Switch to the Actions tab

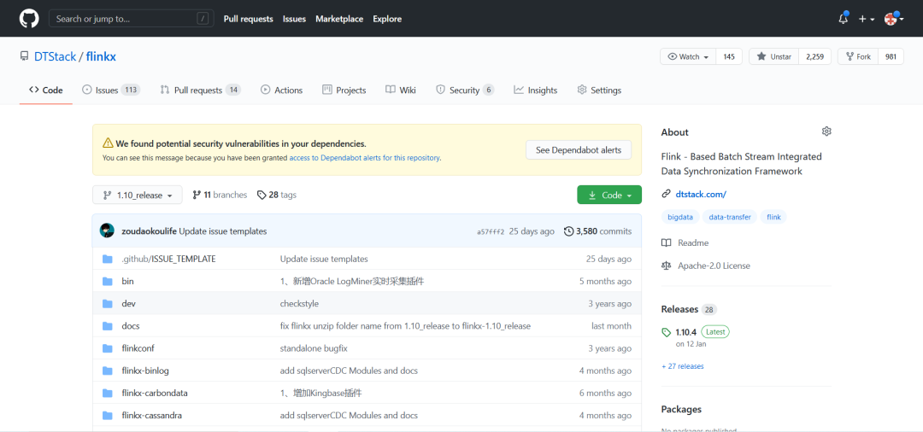281,90
